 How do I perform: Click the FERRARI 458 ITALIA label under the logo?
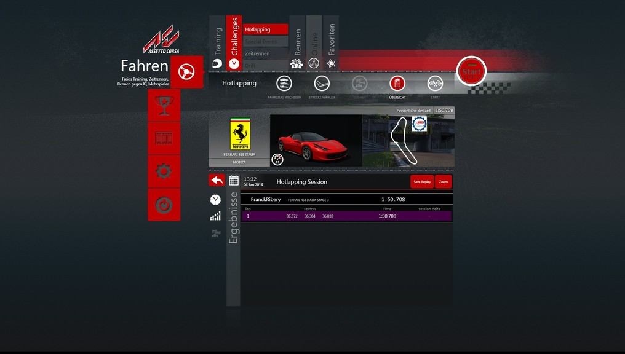[x=239, y=154]
